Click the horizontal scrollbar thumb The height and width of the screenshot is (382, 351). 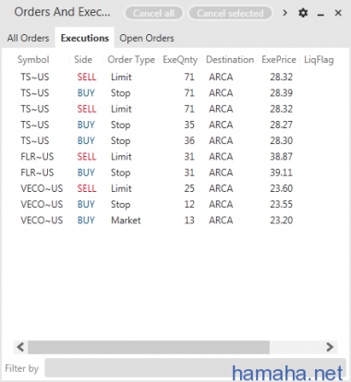pyautogui.click(x=149, y=347)
